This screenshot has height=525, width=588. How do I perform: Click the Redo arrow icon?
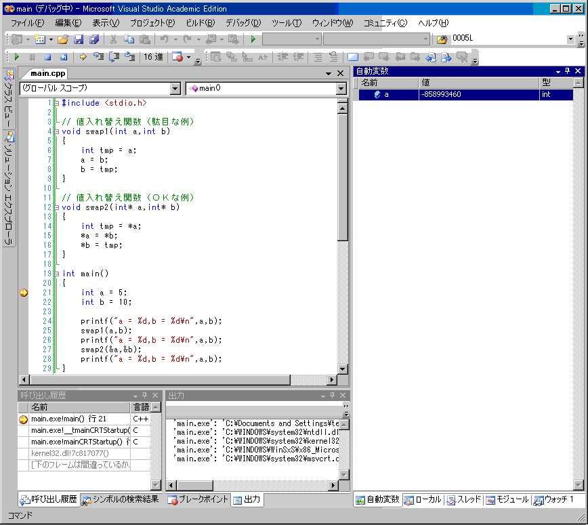[187, 39]
